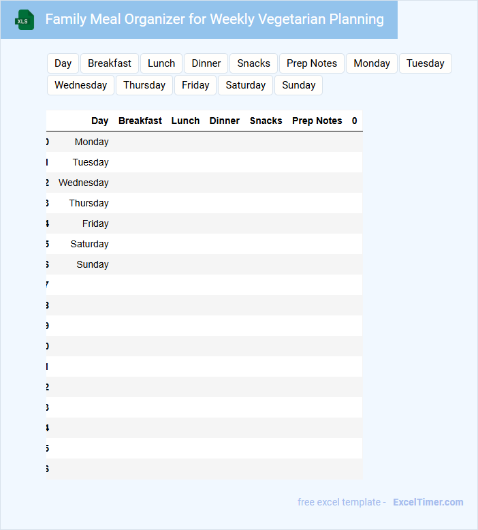
Task: Click the Thursday table cell
Action: pos(89,203)
